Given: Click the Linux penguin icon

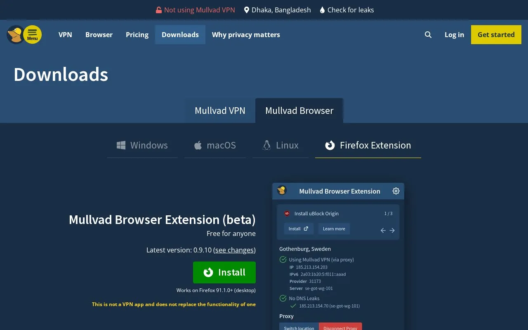Looking at the screenshot, I should [267, 145].
